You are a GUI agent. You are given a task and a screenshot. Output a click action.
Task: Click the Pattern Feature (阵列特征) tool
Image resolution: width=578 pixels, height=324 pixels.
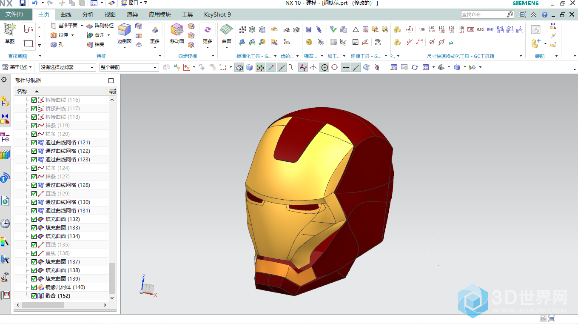click(x=100, y=26)
